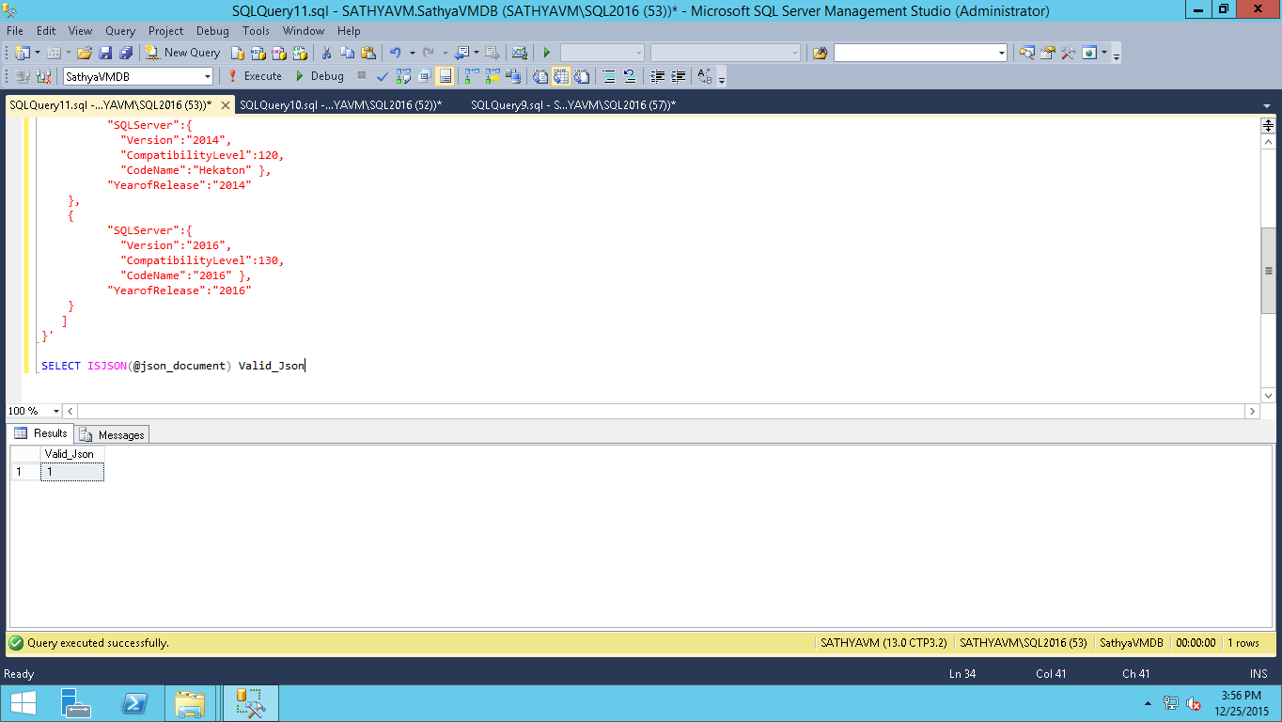
Task: Toggle SQLCMD Mode on
Action: [x=510, y=76]
